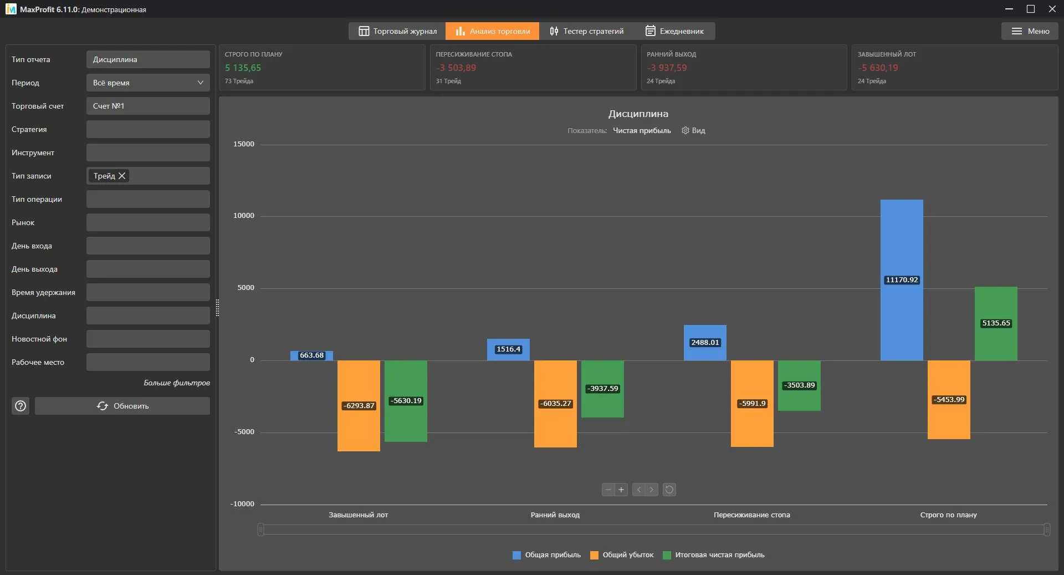
Task: Click the Тип записи field area
Action: [x=148, y=176]
